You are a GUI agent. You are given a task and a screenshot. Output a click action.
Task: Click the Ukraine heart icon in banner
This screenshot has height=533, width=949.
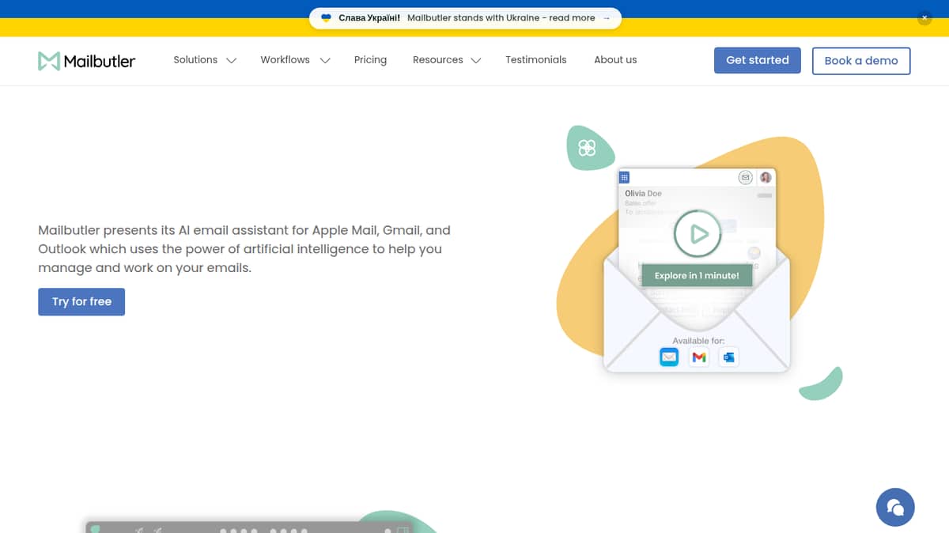click(326, 18)
